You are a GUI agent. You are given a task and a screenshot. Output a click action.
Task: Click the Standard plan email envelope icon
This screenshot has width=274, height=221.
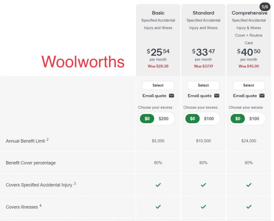click(217, 96)
